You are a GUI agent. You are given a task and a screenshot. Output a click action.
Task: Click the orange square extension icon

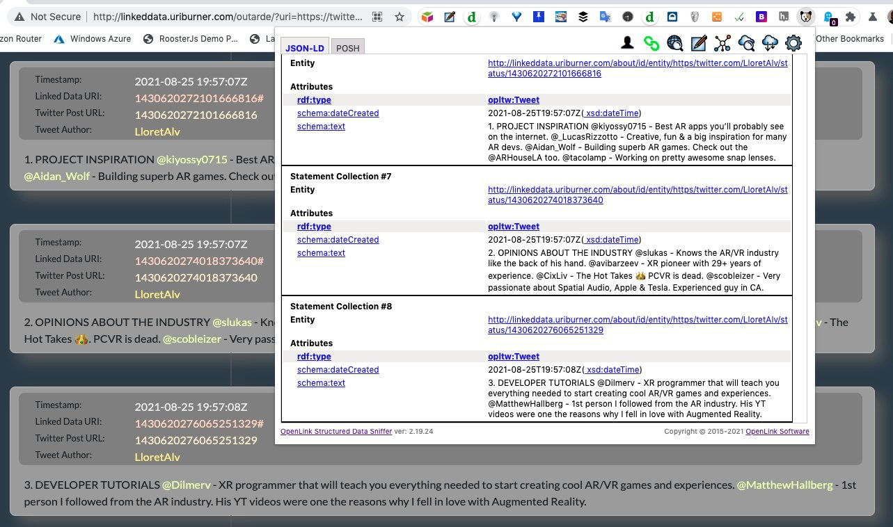pyautogui.click(x=716, y=17)
